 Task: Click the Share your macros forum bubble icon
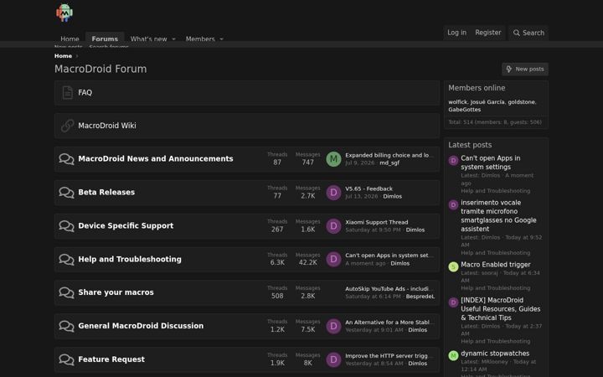click(x=66, y=292)
